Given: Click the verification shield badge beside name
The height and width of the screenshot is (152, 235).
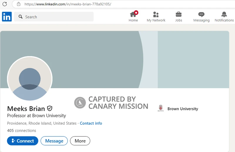Looking at the screenshot, I should coord(50,108).
